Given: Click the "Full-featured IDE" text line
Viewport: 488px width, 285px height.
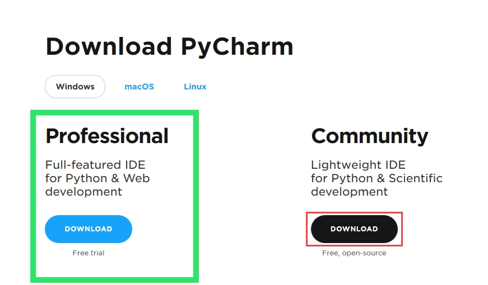Looking at the screenshot, I should 95,165.
